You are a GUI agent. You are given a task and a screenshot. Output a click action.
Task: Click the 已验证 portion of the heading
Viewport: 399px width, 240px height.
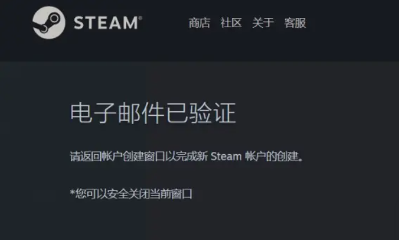(201, 113)
